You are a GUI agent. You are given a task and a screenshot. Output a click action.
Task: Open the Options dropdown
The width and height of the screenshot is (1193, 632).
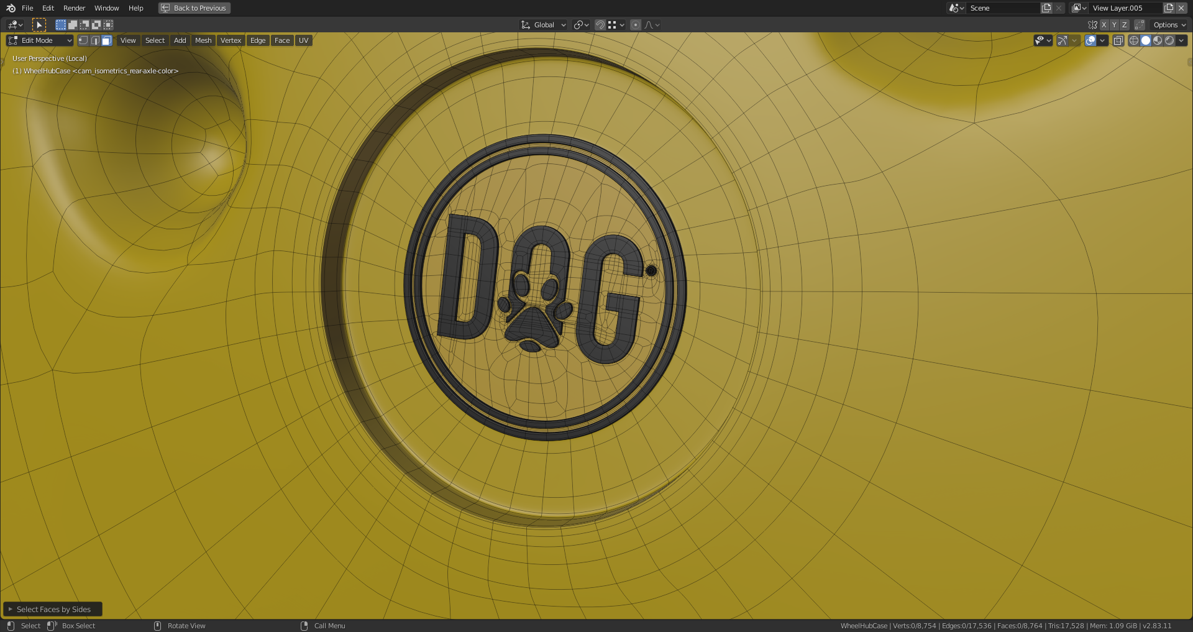coord(1169,25)
